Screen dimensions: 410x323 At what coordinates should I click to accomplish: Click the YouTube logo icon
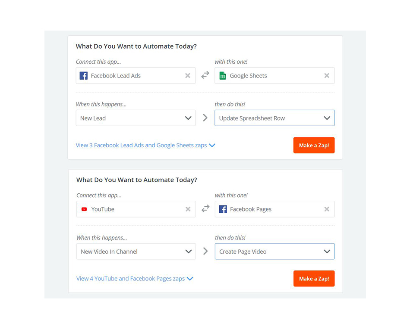tap(84, 209)
